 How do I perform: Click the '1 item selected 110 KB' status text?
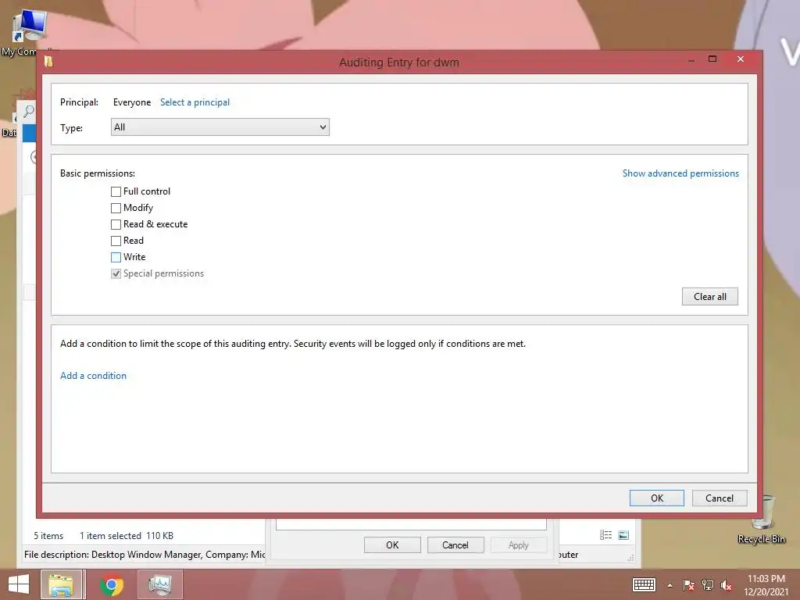(127, 536)
